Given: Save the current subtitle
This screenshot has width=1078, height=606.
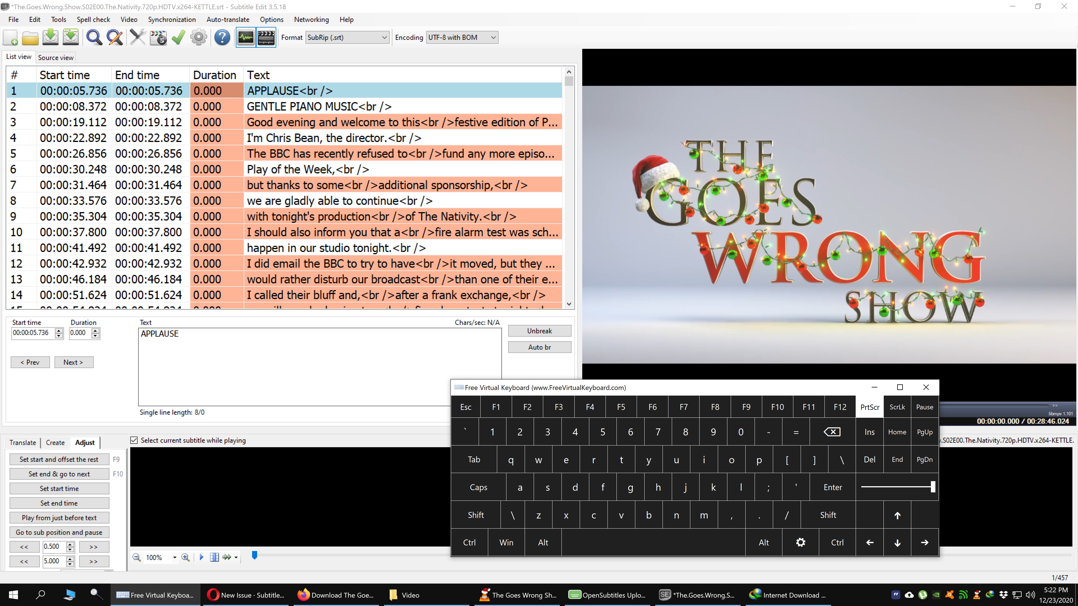Looking at the screenshot, I should [50, 37].
